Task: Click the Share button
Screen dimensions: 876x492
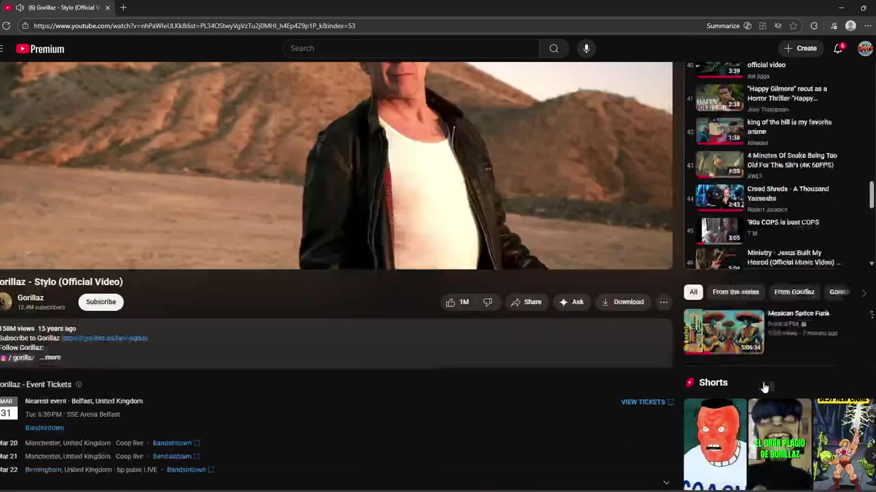Action: [x=526, y=302]
